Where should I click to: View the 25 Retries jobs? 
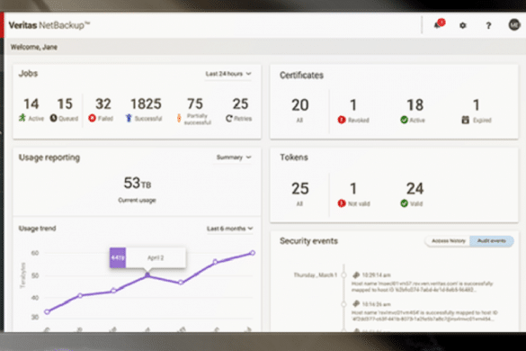240,103
